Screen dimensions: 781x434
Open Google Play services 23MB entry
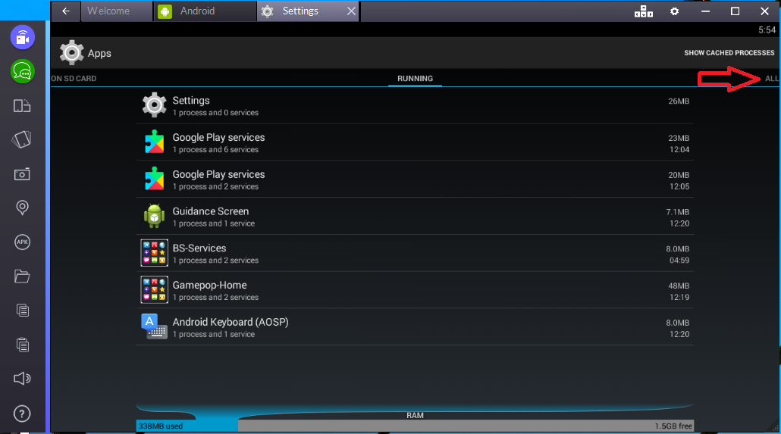pos(415,142)
